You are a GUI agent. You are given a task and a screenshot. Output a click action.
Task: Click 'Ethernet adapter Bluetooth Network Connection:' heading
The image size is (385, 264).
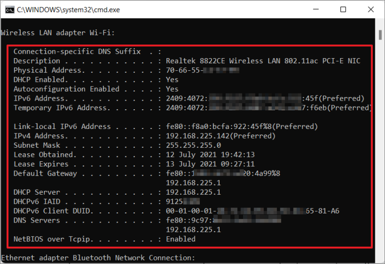tap(98, 258)
